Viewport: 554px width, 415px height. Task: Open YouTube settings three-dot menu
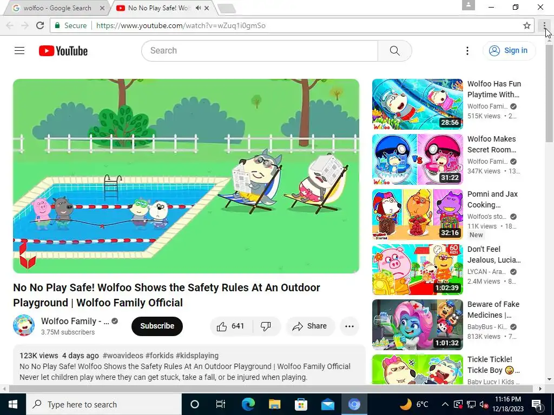pos(467,51)
